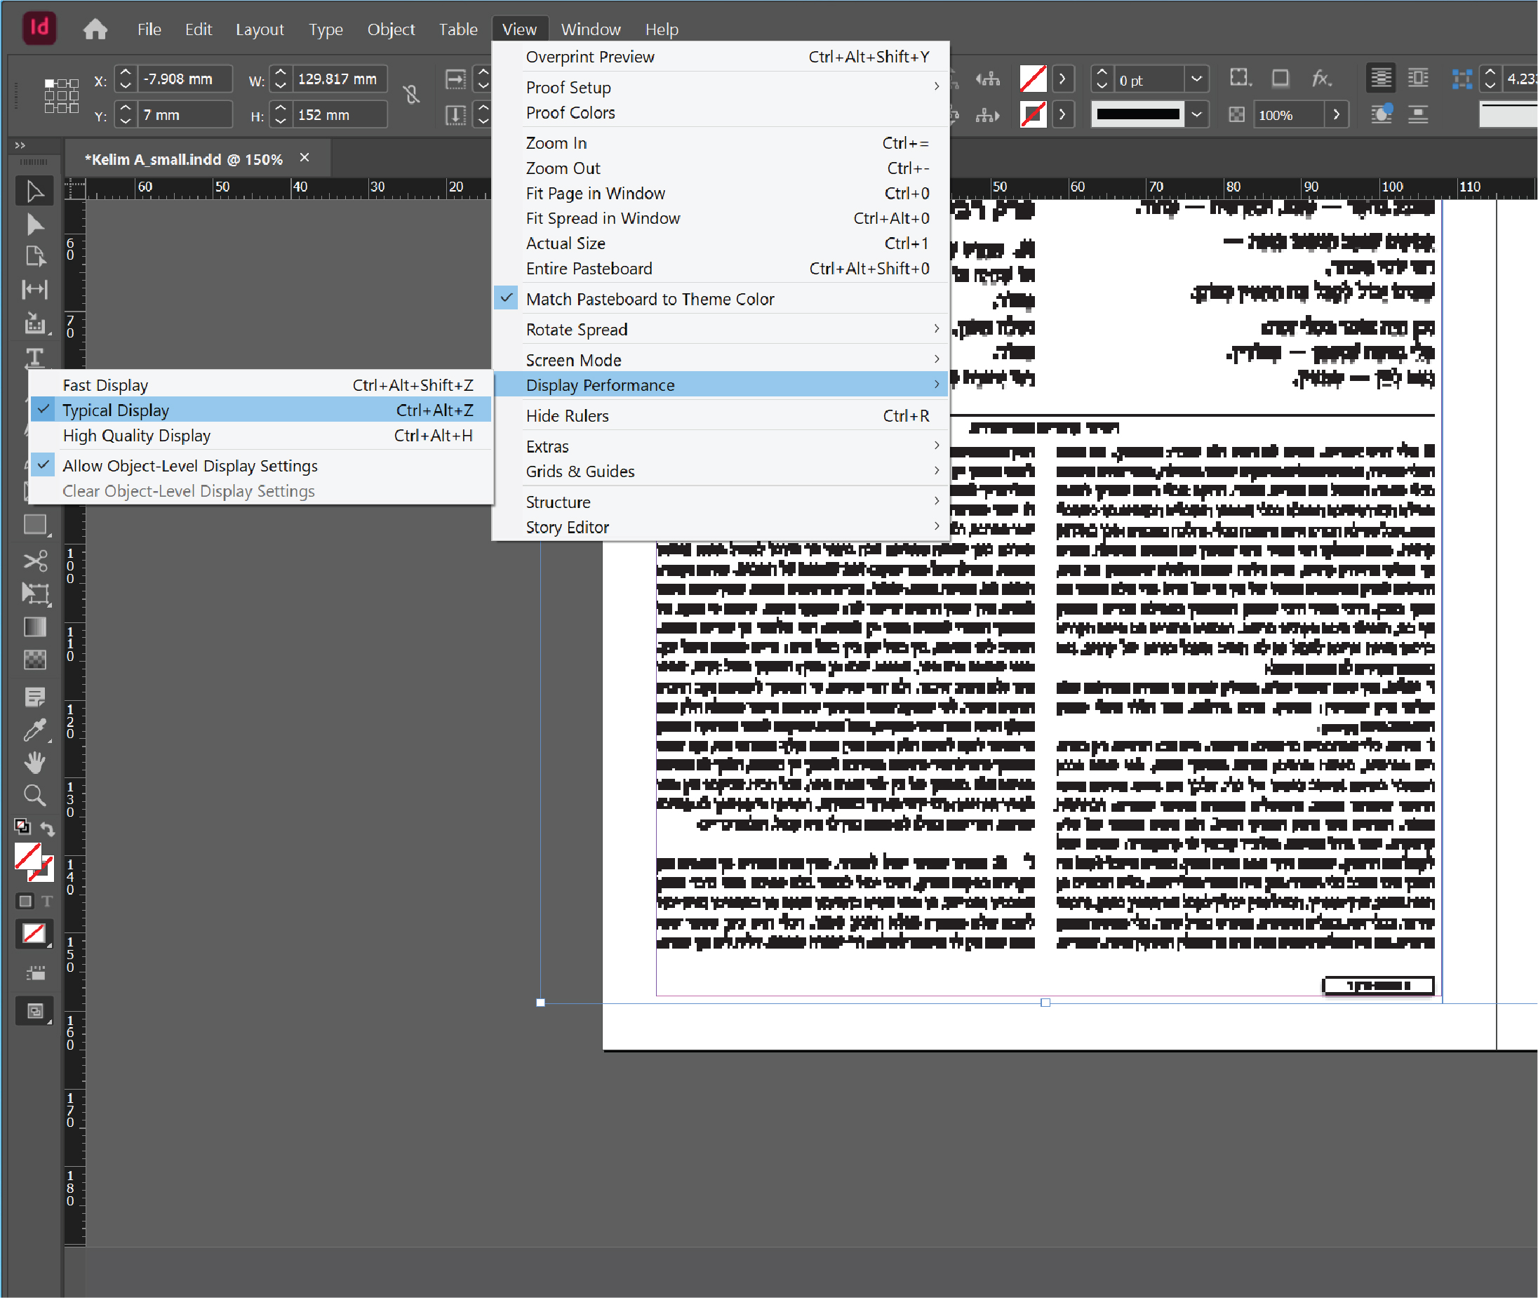
Task: Open the stroke weight dropdown arrow
Action: pyautogui.click(x=1196, y=79)
